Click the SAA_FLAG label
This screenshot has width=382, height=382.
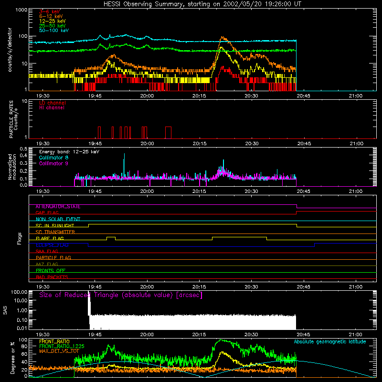tap(47, 252)
